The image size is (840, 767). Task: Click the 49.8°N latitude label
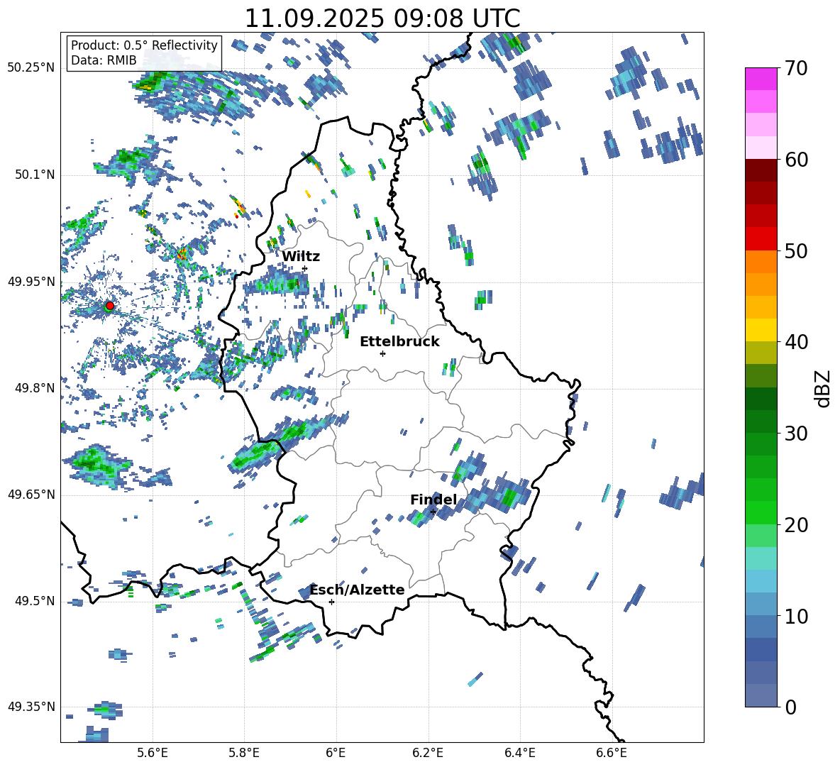(x=35, y=388)
